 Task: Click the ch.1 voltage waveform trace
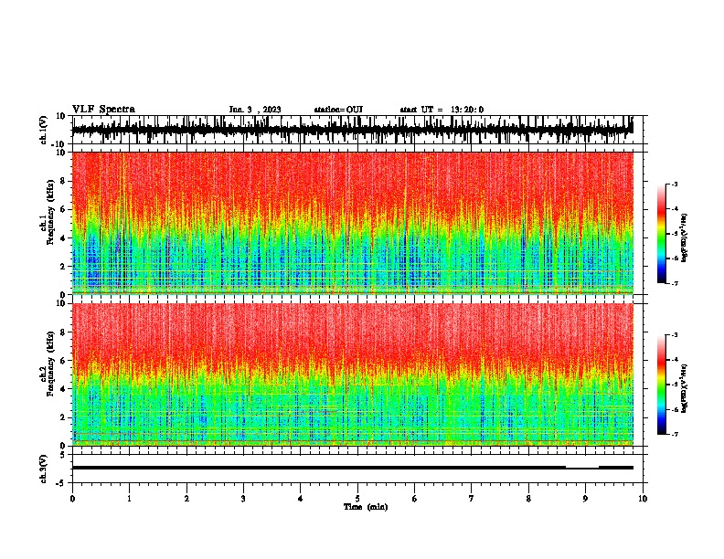click(x=353, y=130)
